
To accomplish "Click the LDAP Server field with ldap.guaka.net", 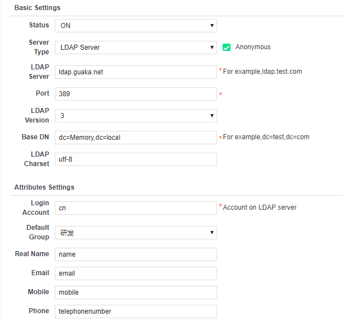I will pyautogui.click(x=136, y=72).
